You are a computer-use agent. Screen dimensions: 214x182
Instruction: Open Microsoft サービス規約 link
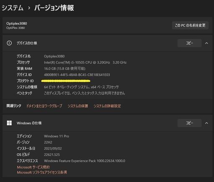tap(33, 167)
